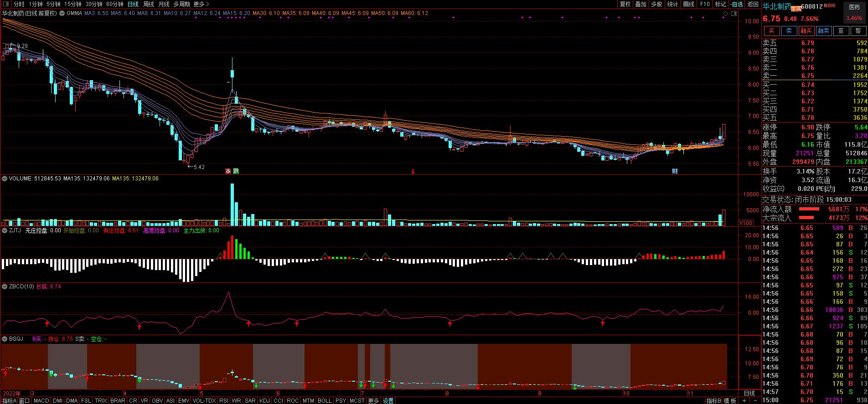Click the green 跌 marker icon below the chart
The width and height of the screenshot is (868, 404).
236,171
